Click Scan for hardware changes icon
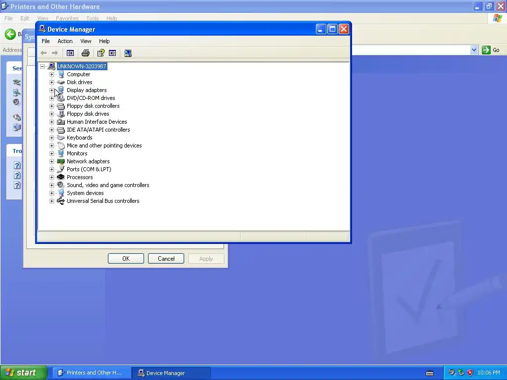Image resolution: width=507 pixels, height=380 pixels. pyautogui.click(x=128, y=53)
